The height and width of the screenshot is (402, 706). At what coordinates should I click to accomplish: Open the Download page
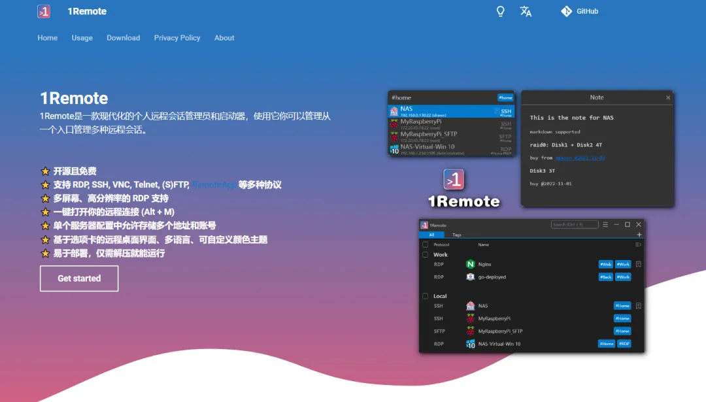tap(123, 38)
